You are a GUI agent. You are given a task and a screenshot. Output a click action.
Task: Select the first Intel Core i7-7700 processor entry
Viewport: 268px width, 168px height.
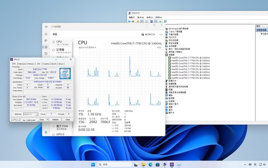[x=189, y=57]
